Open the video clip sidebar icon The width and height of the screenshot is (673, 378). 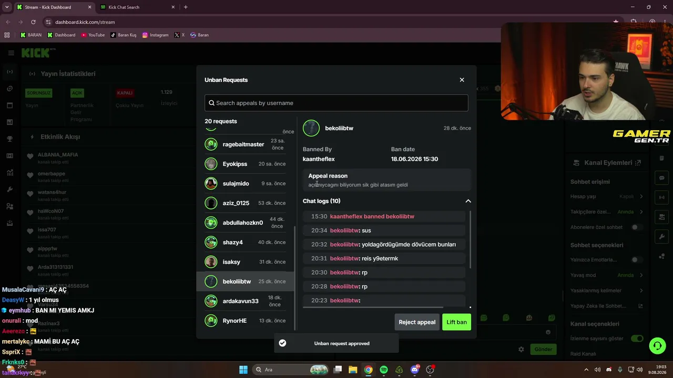tap(10, 156)
